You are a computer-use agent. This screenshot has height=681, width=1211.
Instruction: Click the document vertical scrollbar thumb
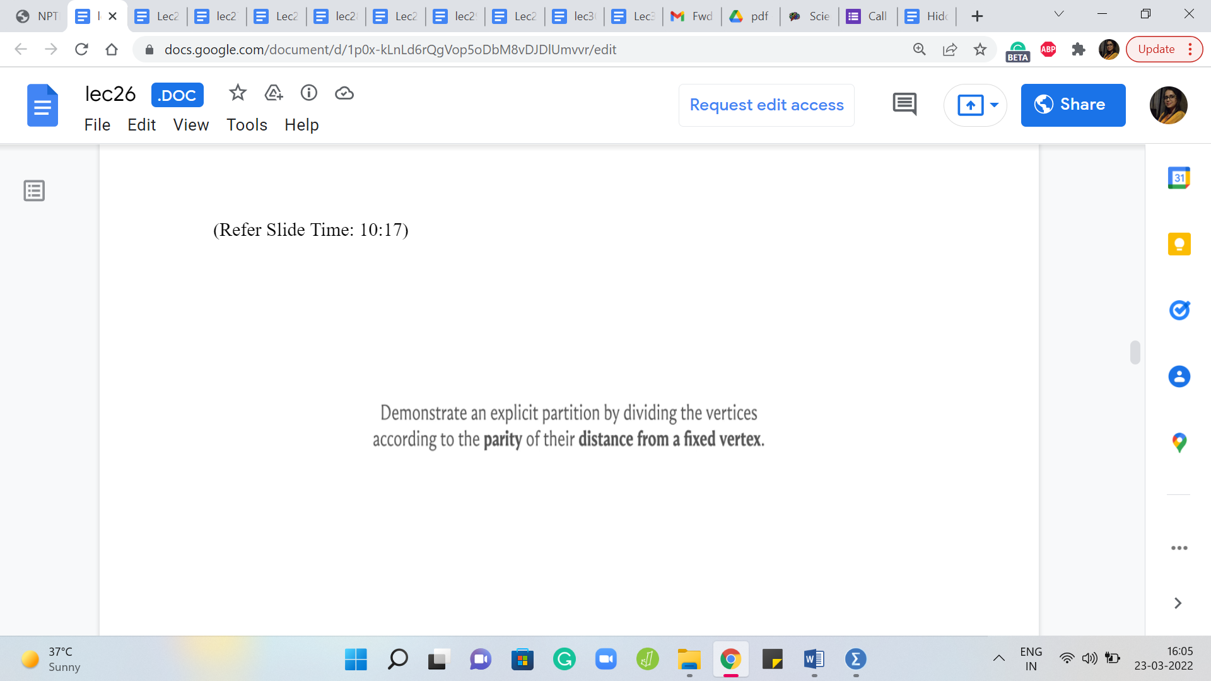point(1135,352)
